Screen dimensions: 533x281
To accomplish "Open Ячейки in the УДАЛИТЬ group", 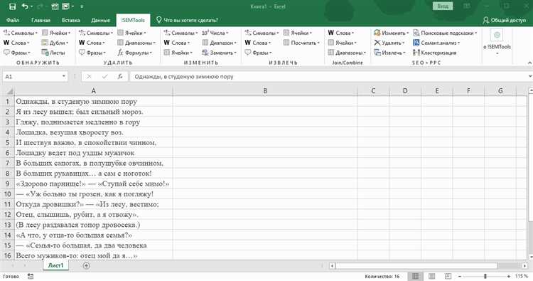I will tap(131, 33).
